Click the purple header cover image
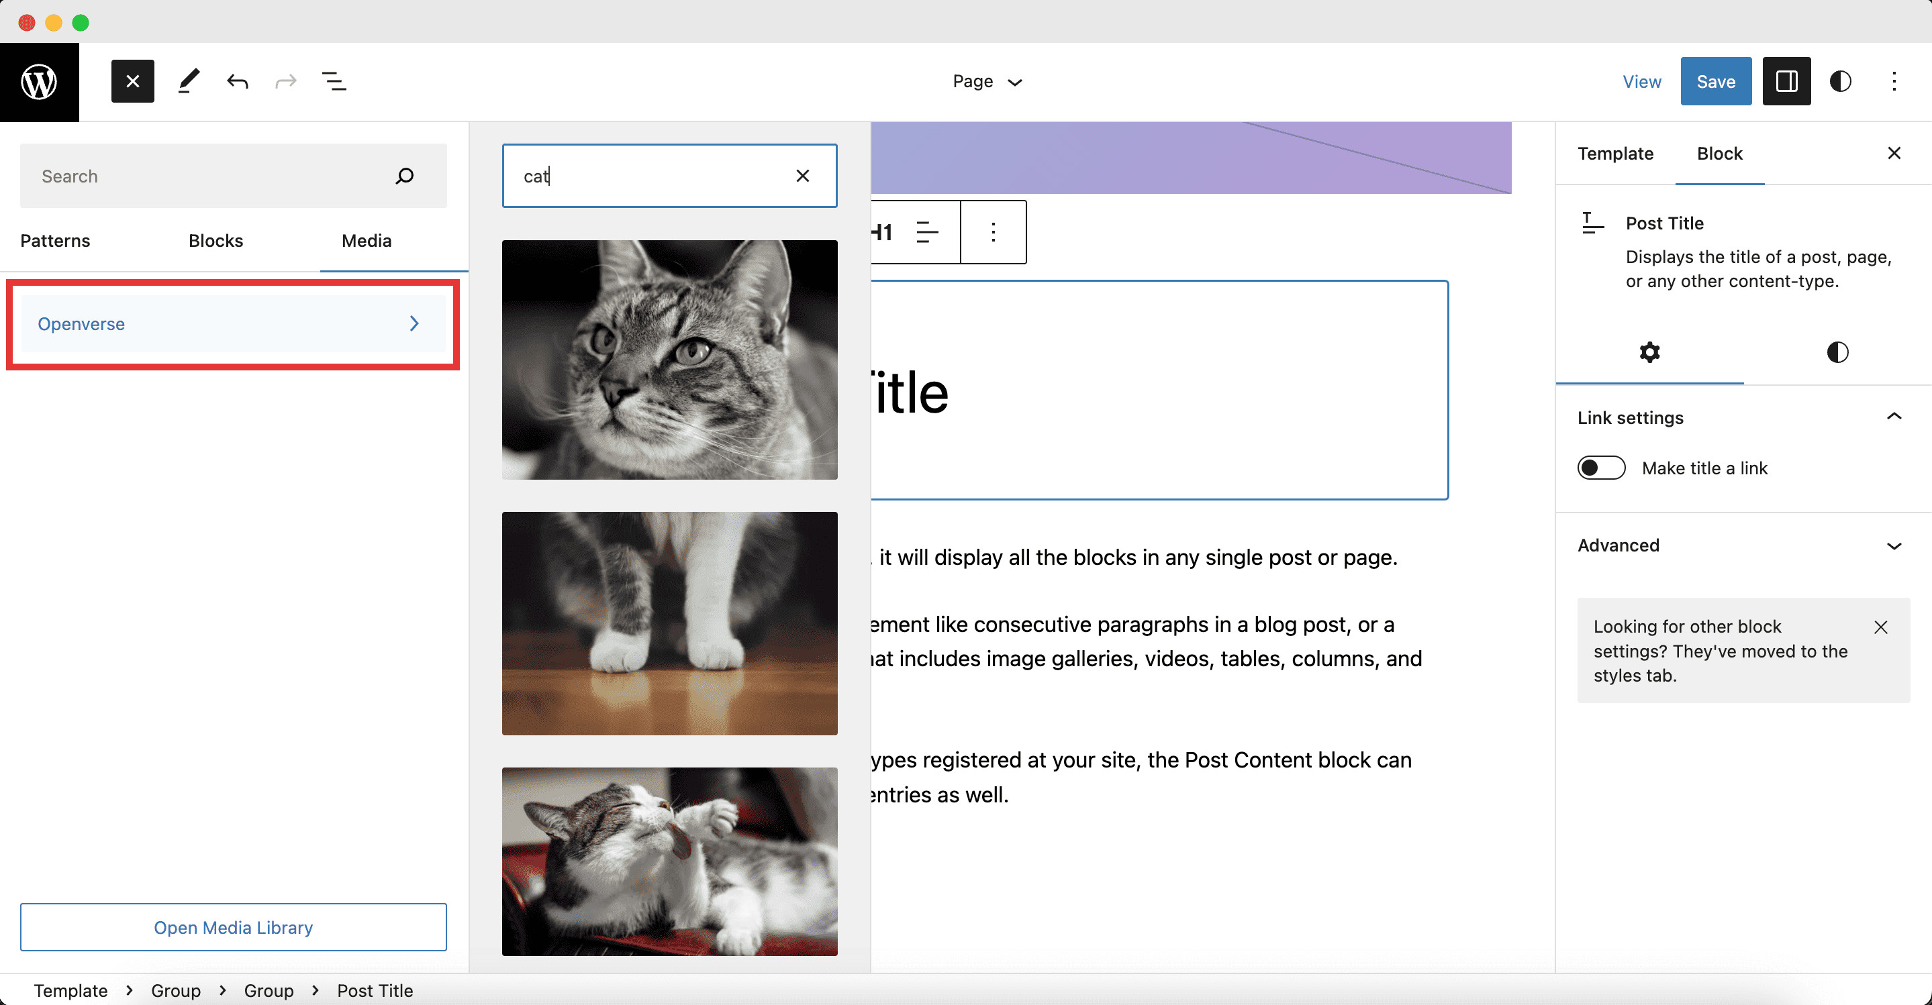1932x1005 pixels. (x=1191, y=158)
